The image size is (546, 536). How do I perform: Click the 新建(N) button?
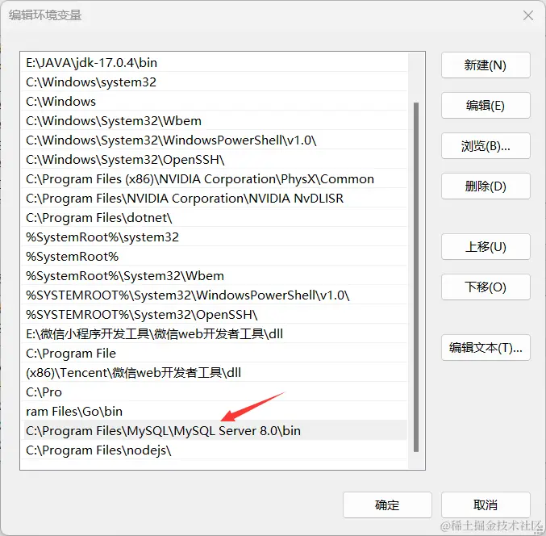coord(486,65)
